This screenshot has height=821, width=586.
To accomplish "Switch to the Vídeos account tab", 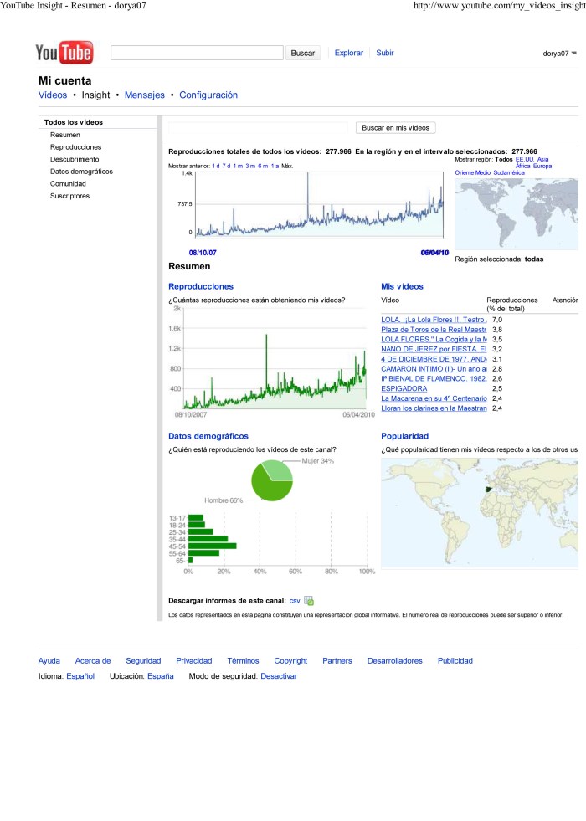I will [x=53, y=95].
